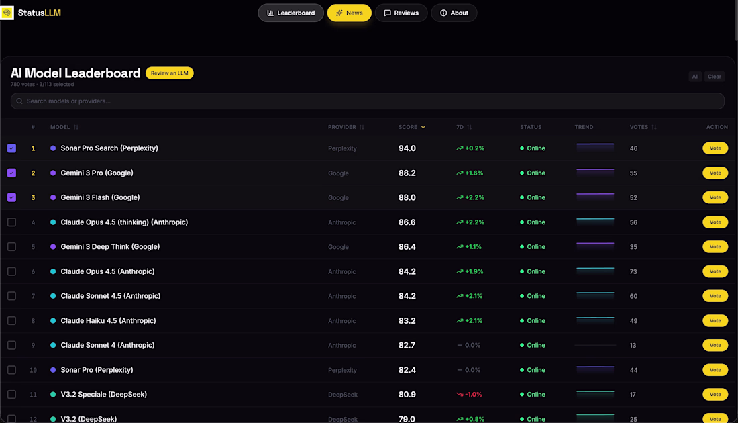The width and height of the screenshot is (738, 423).
Task: Click the trend sparkline for Claude Opus 4.5 (Anthropic)
Action: [x=595, y=271]
